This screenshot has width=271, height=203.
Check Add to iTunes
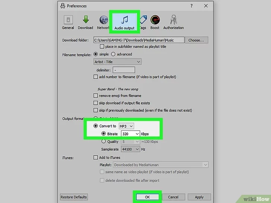(x=95, y=157)
